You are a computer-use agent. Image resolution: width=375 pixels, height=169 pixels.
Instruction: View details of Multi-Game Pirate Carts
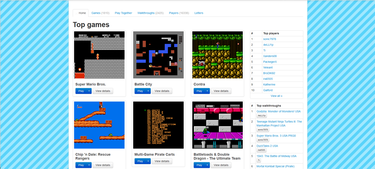(162, 161)
